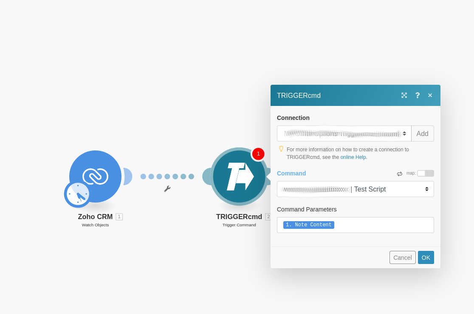474x314 pixels.
Task: Click the Command Parameters input field
Action: click(355, 225)
